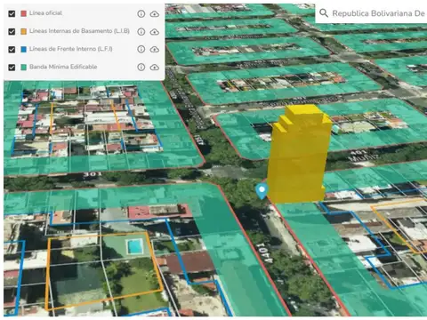Image resolution: width=427 pixels, height=320 pixels.
Task: Show info for Líneas Internas de Basamento
Action: pyautogui.click(x=141, y=31)
